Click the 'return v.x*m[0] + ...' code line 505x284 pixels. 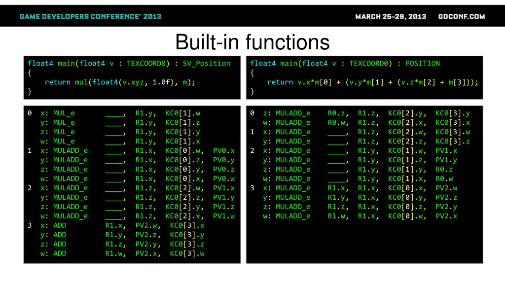point(373,82)
